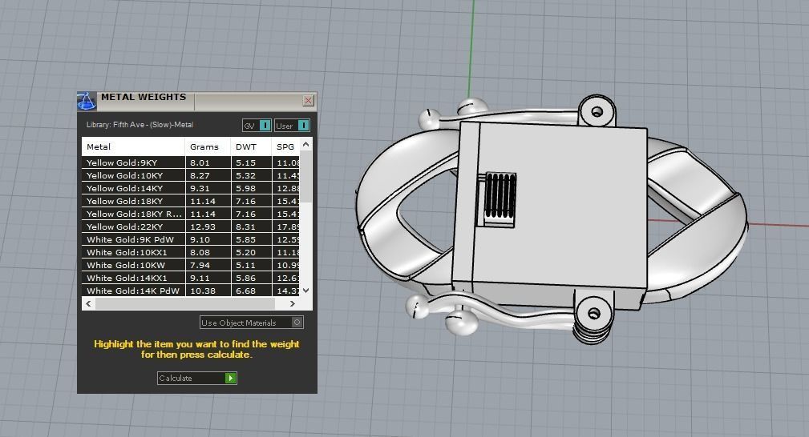Click the bottom circular lug with hole
The image size is (809, 437).
tap(594, 313)
